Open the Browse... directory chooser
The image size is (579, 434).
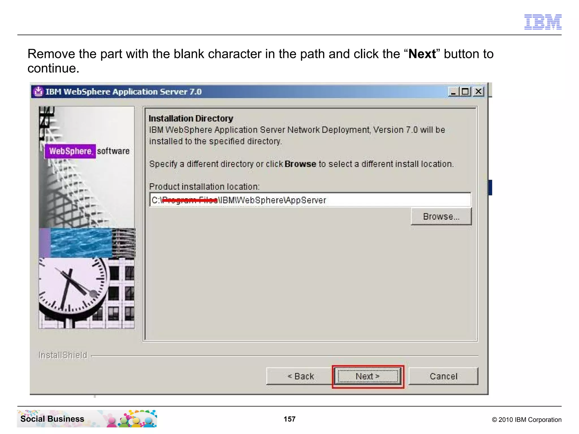pos(441,216)
